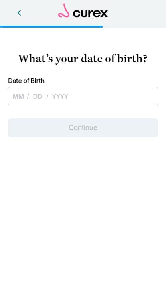
Task: Click the empty header area right of logo
Action: point(138,13)
